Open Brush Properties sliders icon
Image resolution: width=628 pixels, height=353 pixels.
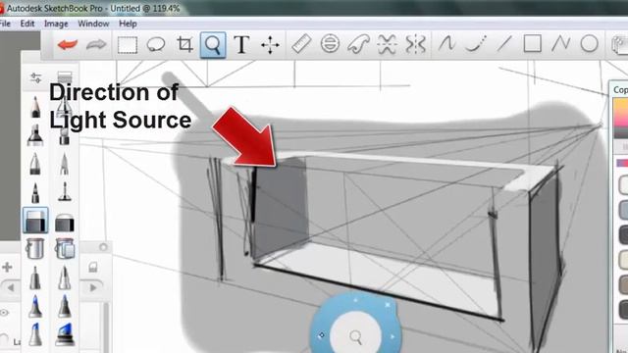point(35,77)
